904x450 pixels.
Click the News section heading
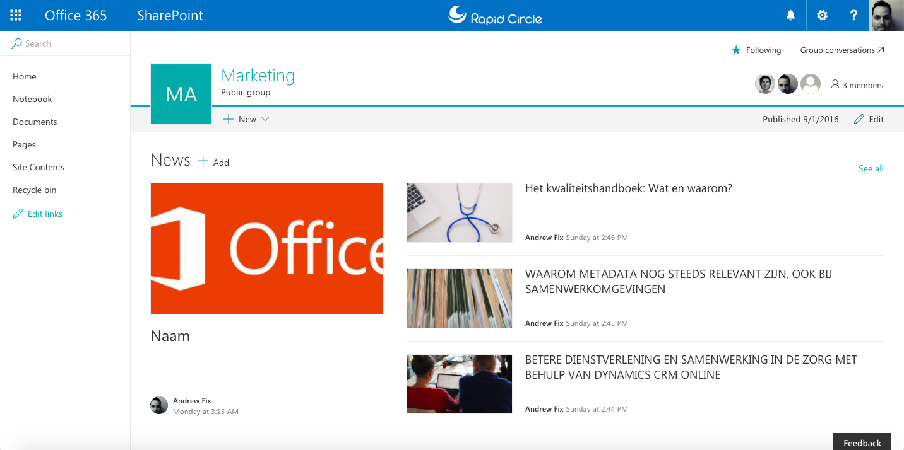[170, 160]
